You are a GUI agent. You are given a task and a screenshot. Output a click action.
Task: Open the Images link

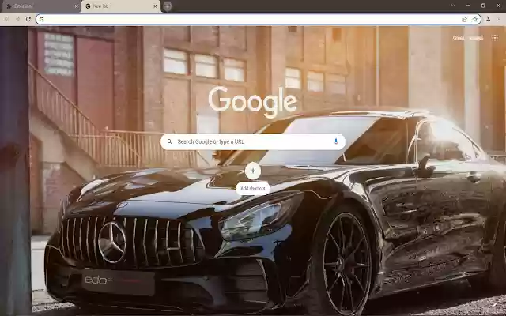tap(476, 38)
